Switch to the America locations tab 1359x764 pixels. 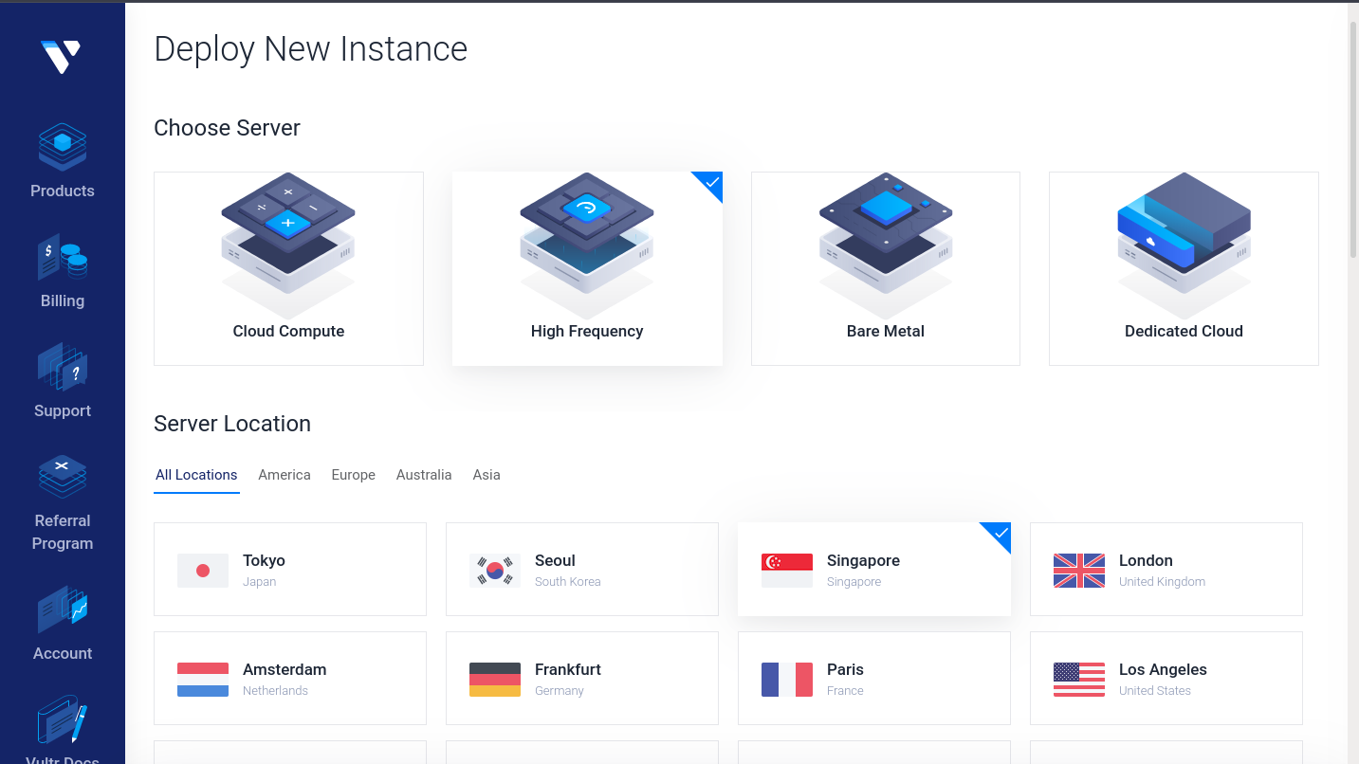[x=285, y=475]
